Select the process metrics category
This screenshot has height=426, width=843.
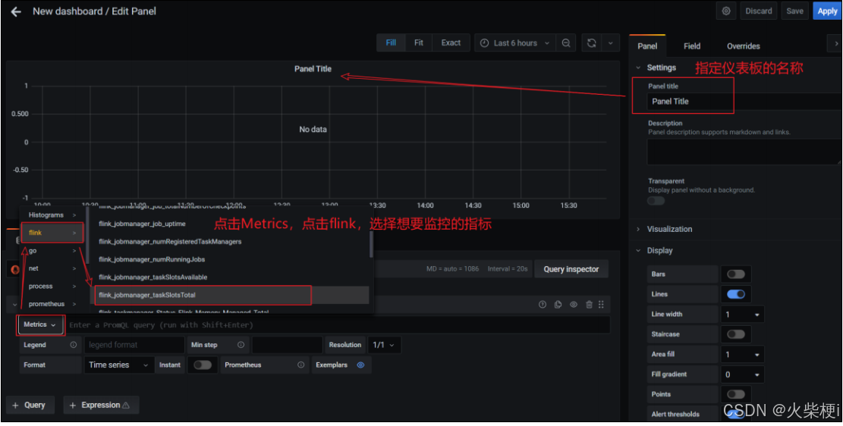[52, 287]
